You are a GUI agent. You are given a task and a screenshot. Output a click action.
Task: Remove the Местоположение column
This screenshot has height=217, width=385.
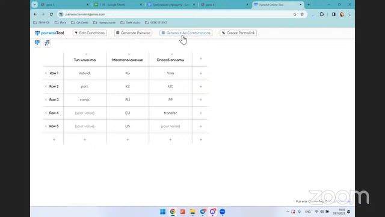tap(129, 54)
